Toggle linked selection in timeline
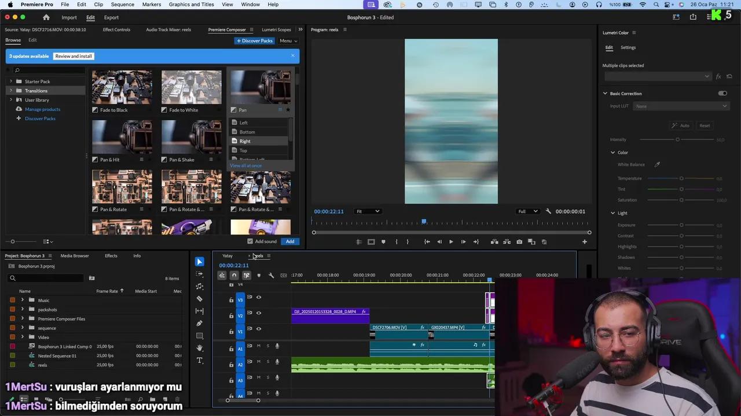This screenshot has width=741, height=416. point(247,276)
